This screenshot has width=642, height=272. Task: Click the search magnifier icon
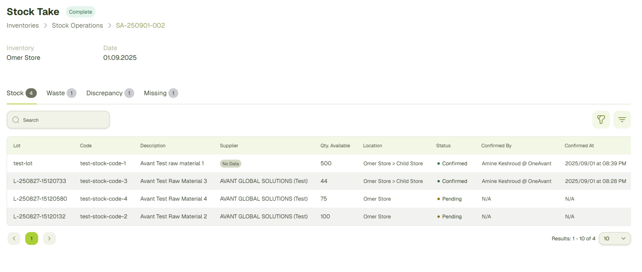coord(16,120)
